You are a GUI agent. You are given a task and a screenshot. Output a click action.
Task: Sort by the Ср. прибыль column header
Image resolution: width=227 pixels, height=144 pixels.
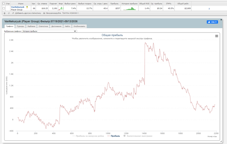[157, 4]
